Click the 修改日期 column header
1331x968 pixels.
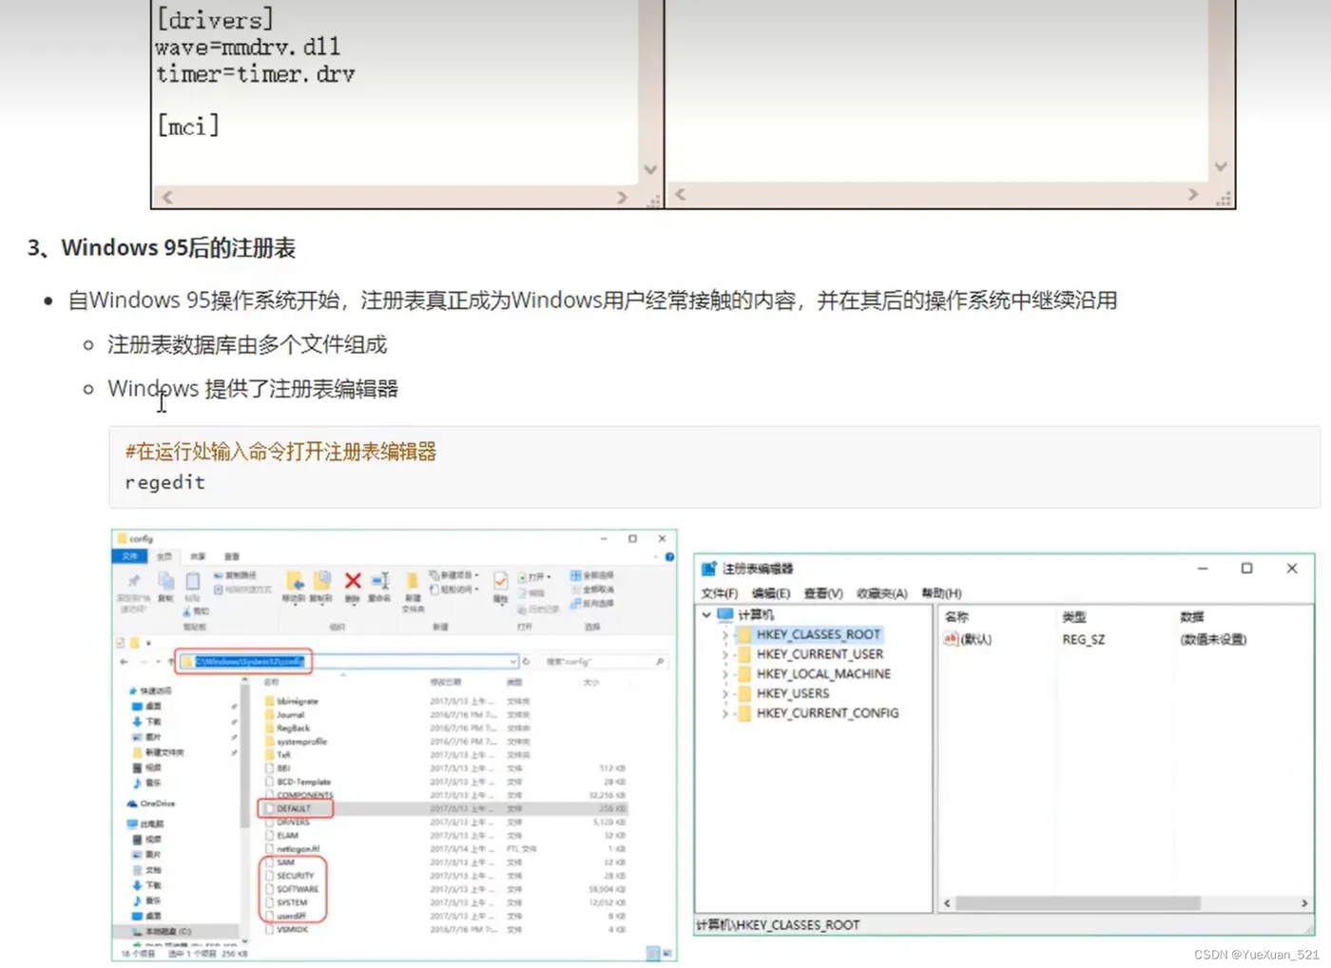point(445,683)
